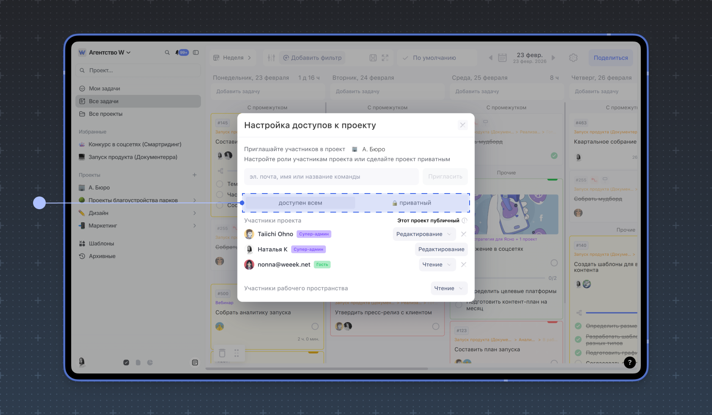Open the calendar date picker icon
Screen dimensions: 712x415
pyautogui.click(x=502, y=58)
